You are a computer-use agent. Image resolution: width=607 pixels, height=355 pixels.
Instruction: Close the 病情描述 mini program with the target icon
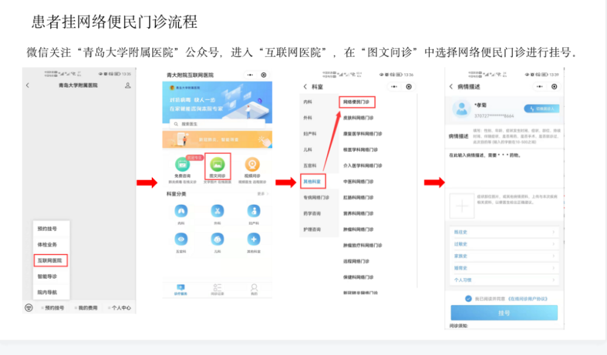pos(554,87)
